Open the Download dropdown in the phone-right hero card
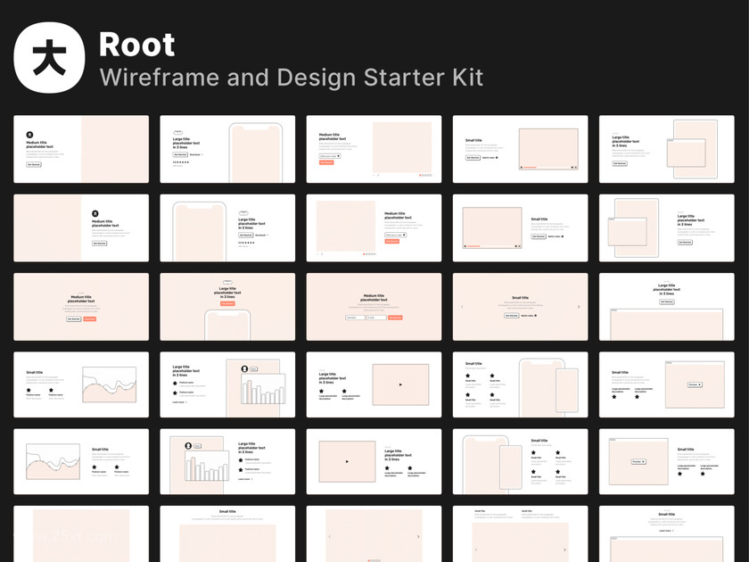 pos(196,154)
